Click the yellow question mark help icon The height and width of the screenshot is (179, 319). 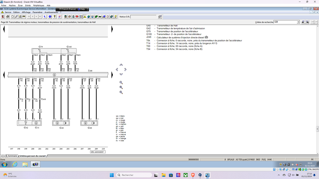pos(55,17)
